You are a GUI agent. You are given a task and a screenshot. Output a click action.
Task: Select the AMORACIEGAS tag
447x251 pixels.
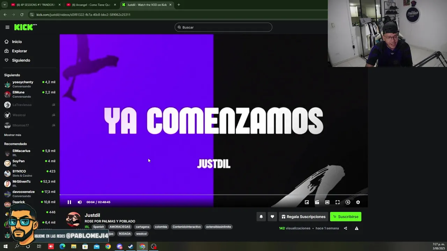[x=120, y=227]
